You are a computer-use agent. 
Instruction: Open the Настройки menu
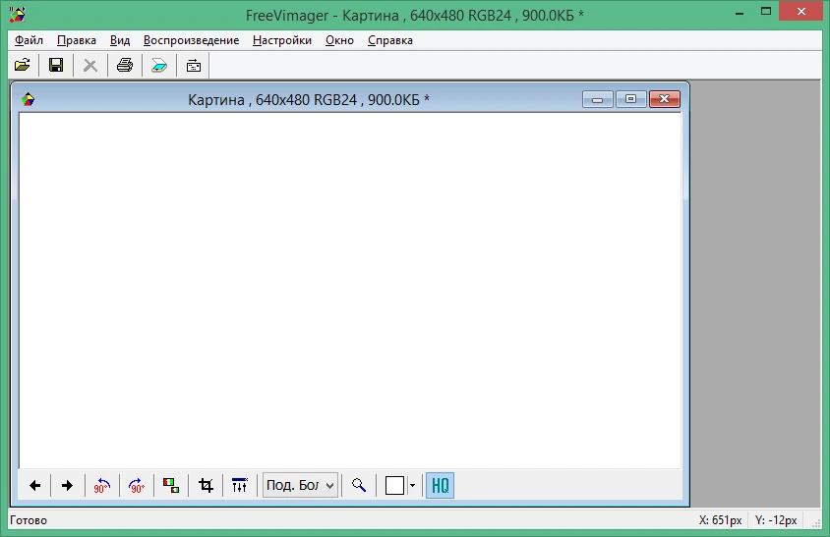coord(282,40)
